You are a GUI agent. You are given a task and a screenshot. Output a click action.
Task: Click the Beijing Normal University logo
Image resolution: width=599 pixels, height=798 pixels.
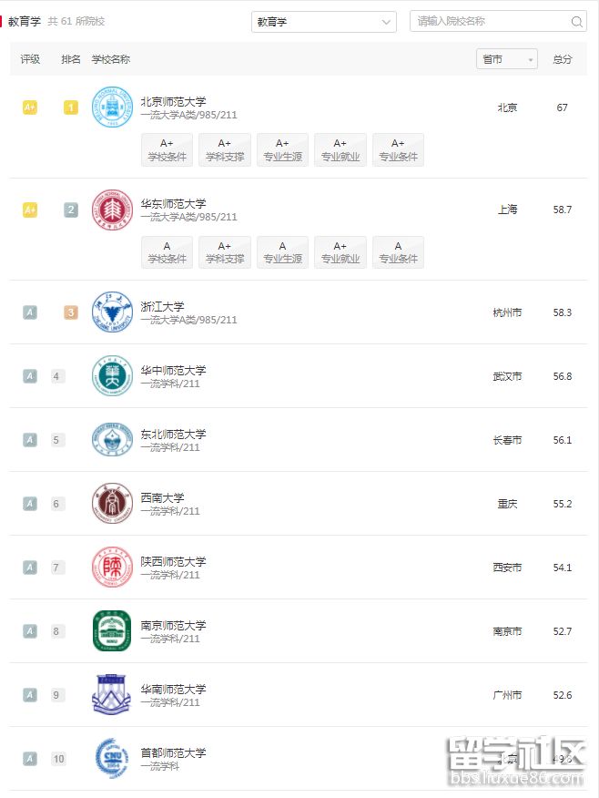pos(111,107)
